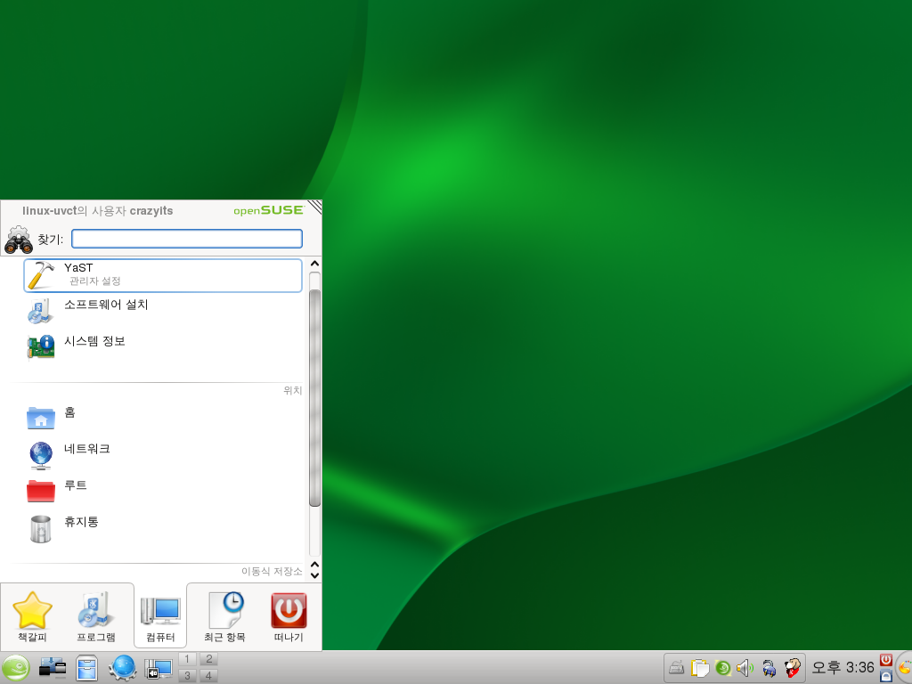Click the scroll-down arrow beside 이동식 저장소
The height and width of the screenshot is (684, 912).
click(314, 576)
